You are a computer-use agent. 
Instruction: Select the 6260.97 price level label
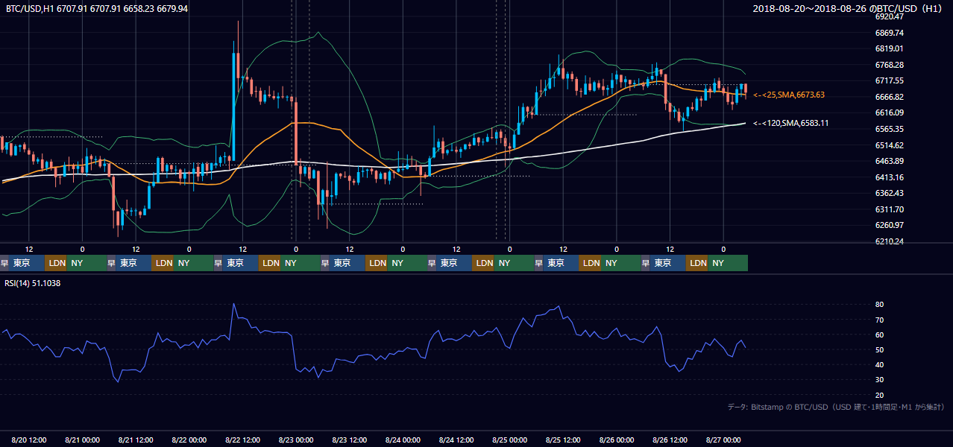click(x=890, y=225)
